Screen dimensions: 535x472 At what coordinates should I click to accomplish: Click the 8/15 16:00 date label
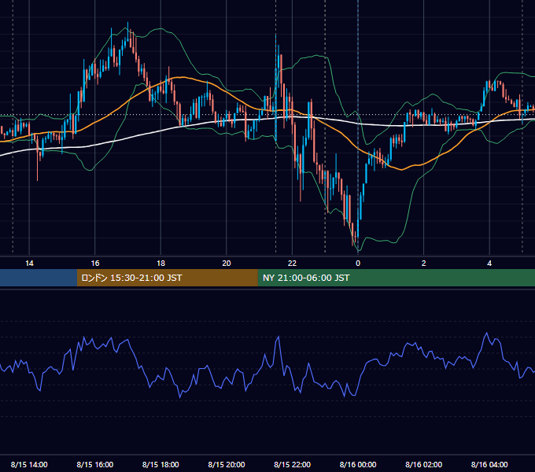click(x=95, y=464)
